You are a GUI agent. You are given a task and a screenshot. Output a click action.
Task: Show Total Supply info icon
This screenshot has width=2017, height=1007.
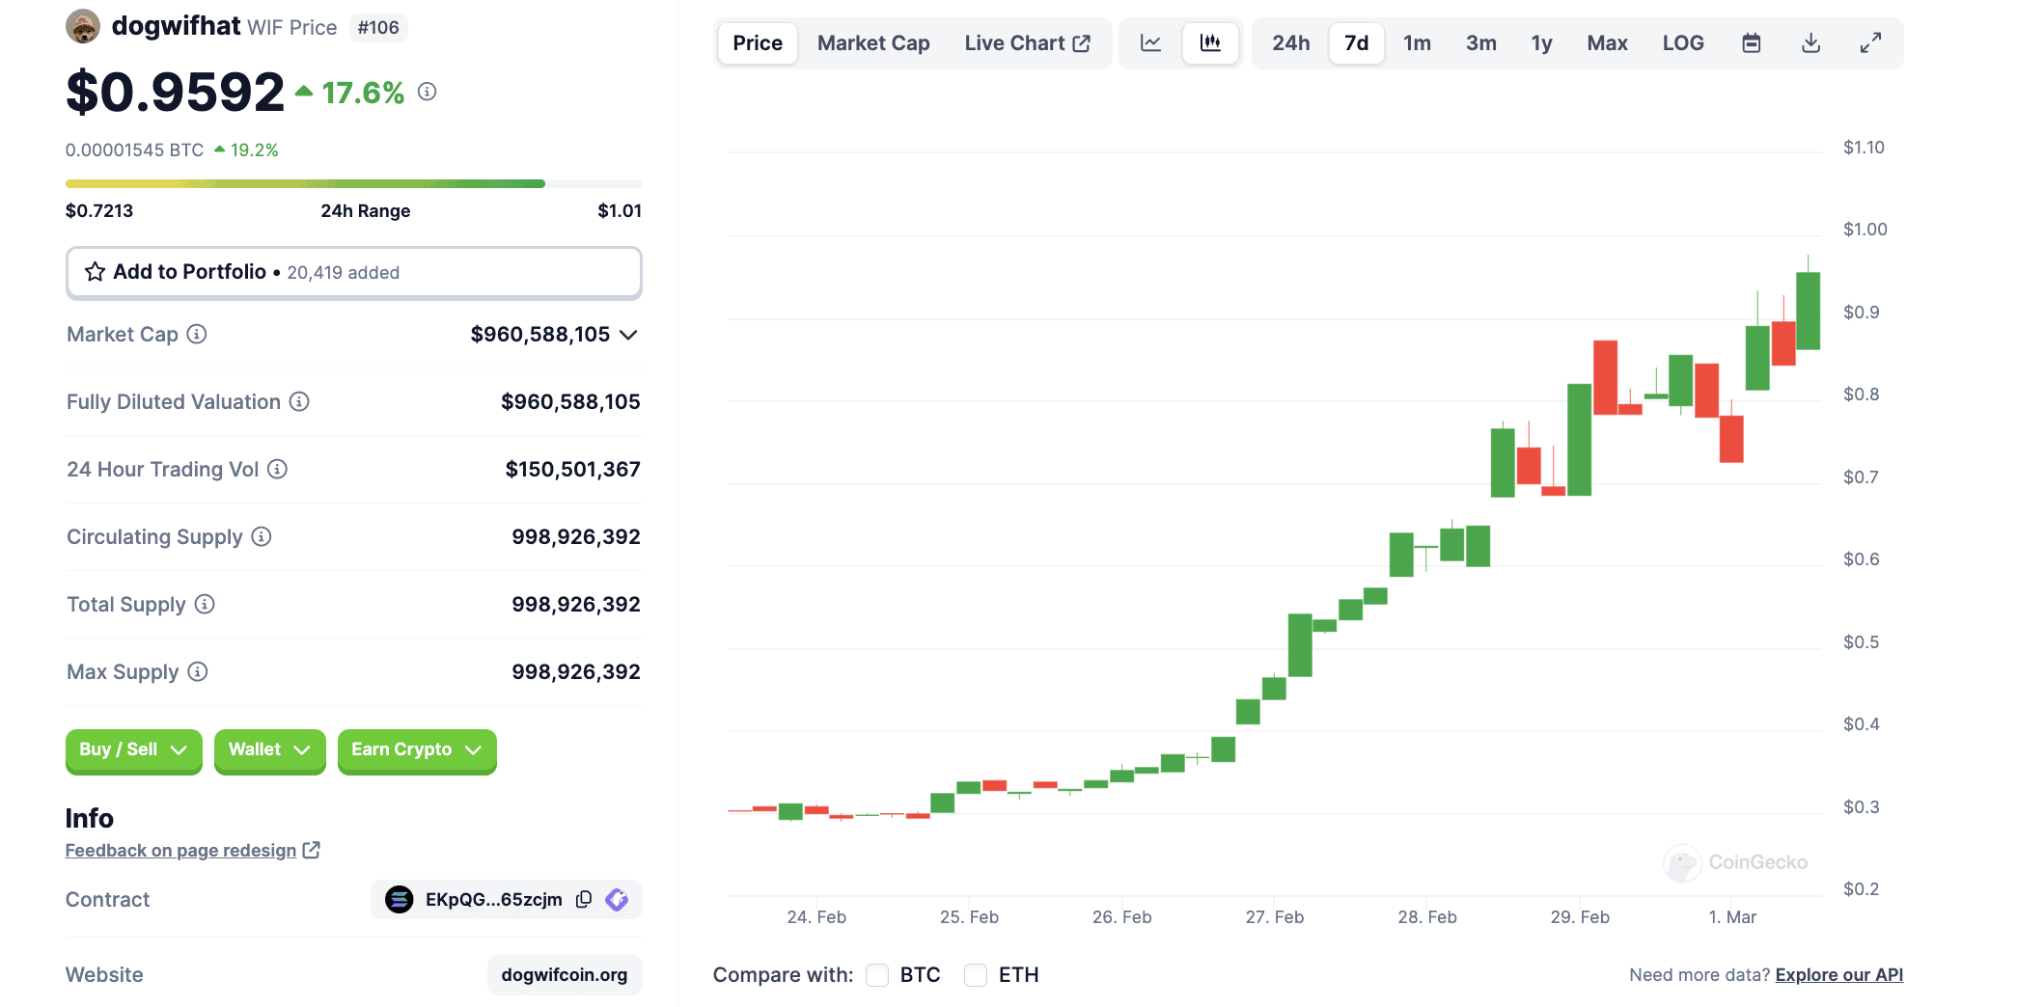click(x=205, y=604)
